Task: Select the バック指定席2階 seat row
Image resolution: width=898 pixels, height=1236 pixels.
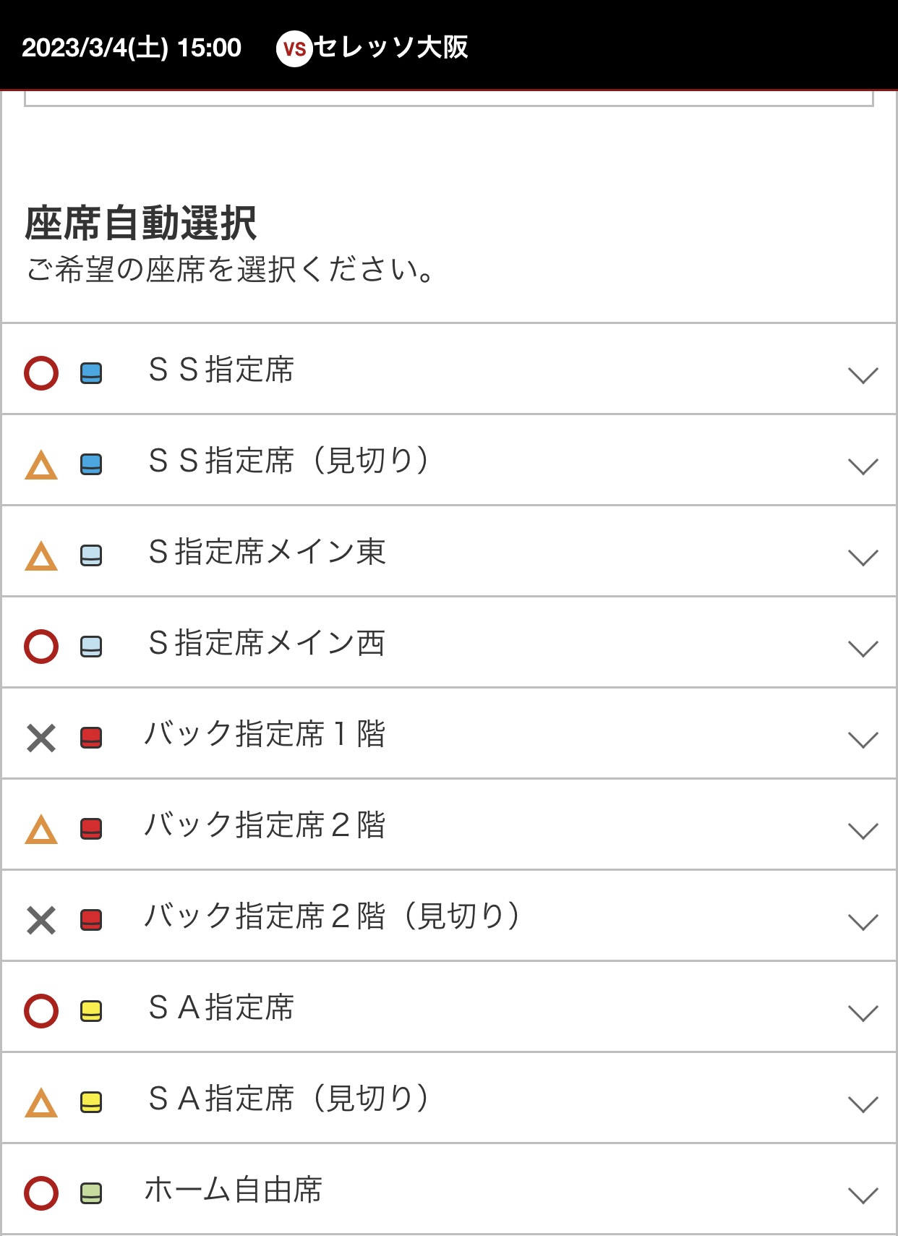Action: [x=265, y=825]
